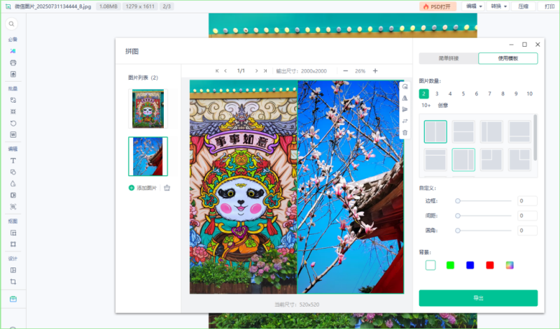Click the 圆角 value input field
The image size is (560, 329).
click(x=527, y=231)
